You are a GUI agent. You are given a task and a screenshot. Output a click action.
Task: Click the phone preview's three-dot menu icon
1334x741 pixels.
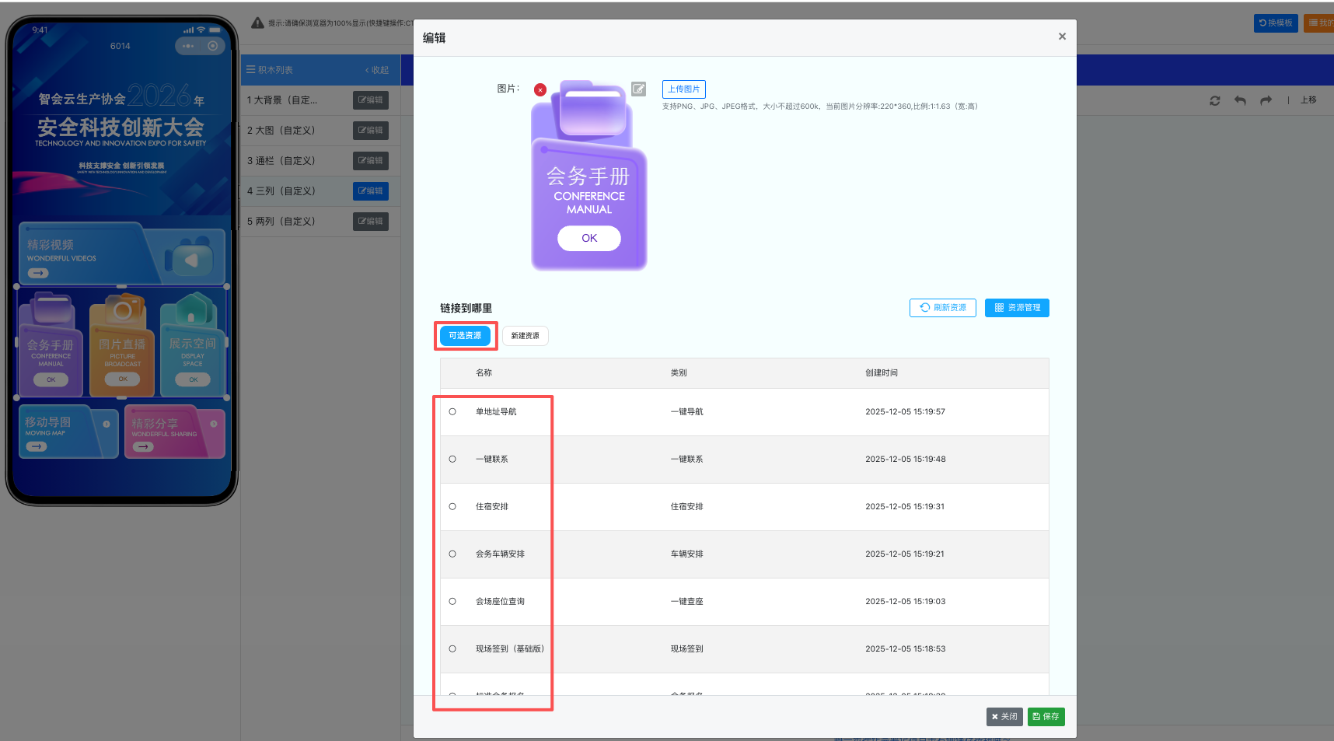188,46
